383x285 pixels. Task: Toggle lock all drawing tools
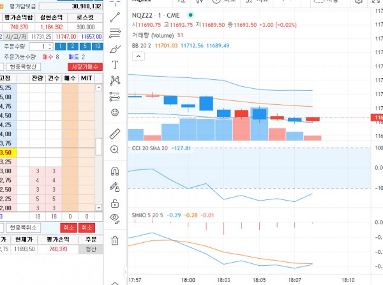115,203
